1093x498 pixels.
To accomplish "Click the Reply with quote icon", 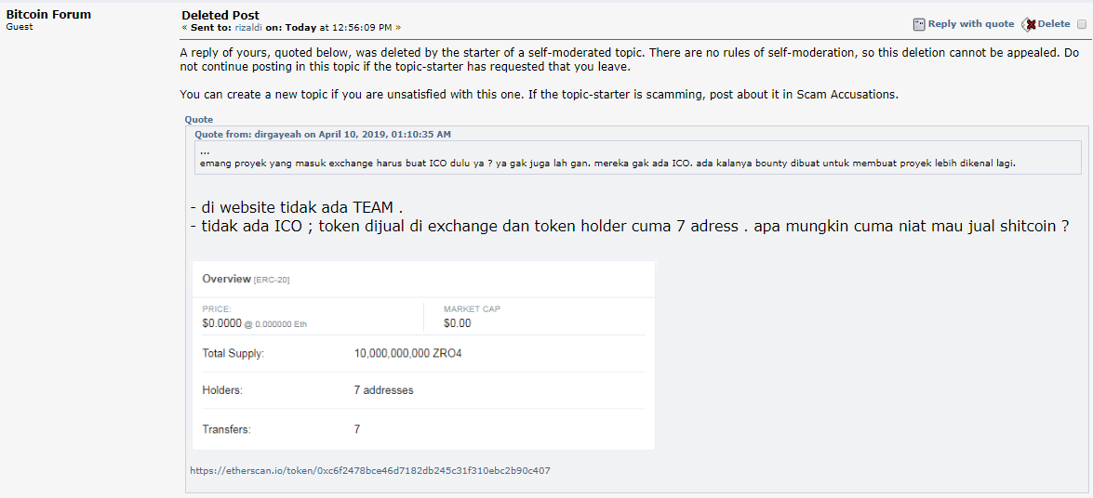I will (x=919, y=24).
